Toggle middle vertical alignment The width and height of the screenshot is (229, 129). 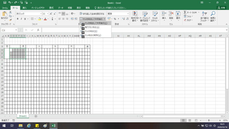(x=63, y=13)
